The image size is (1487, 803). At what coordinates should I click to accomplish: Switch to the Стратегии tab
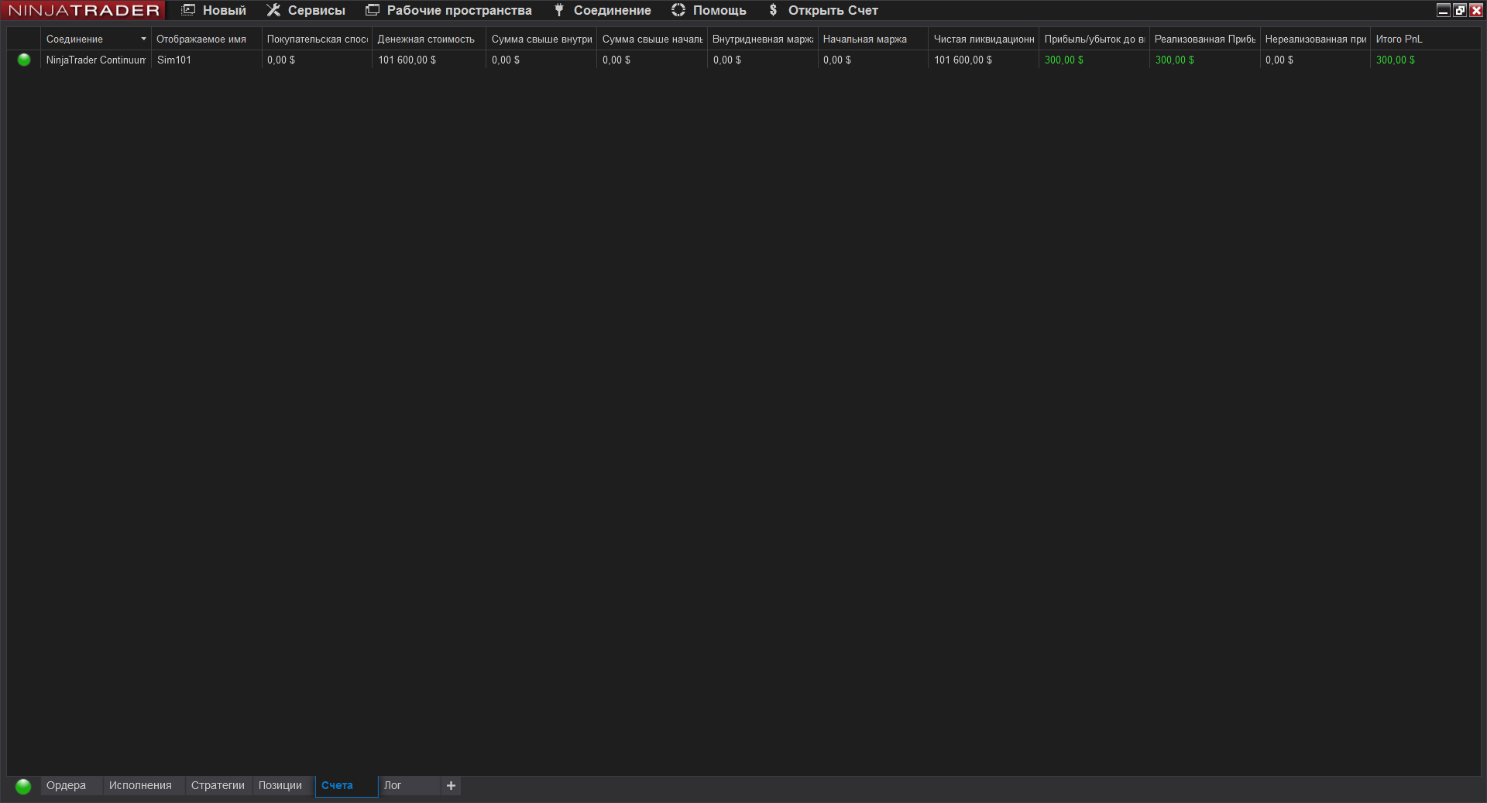(218, 785)
